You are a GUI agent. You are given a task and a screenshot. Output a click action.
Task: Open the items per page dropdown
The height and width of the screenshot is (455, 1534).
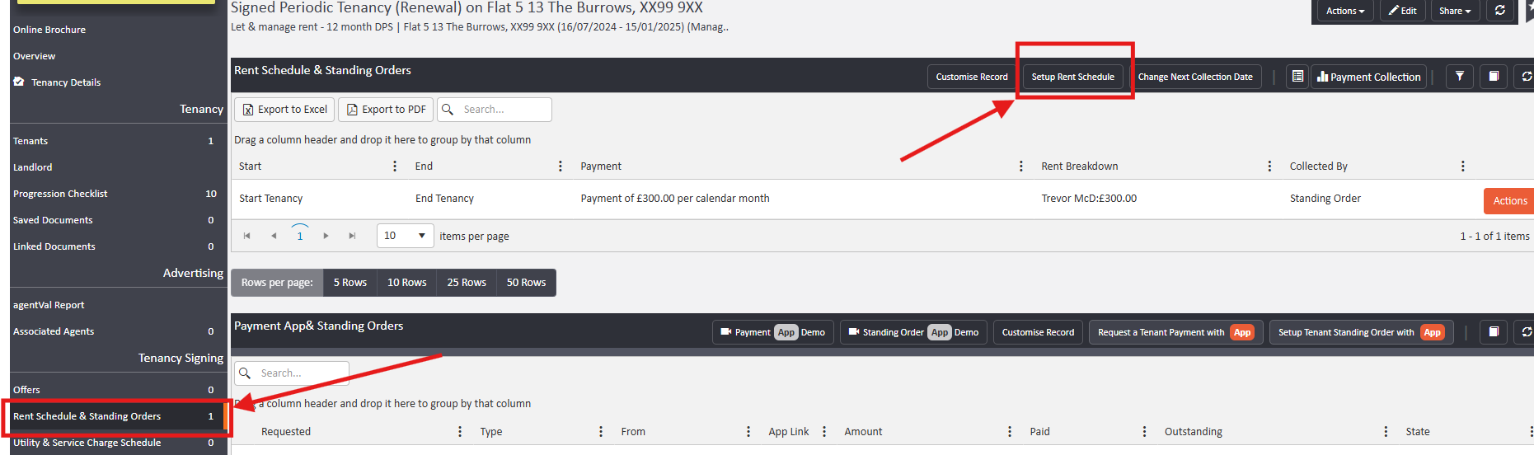click(x=405, y=236)
